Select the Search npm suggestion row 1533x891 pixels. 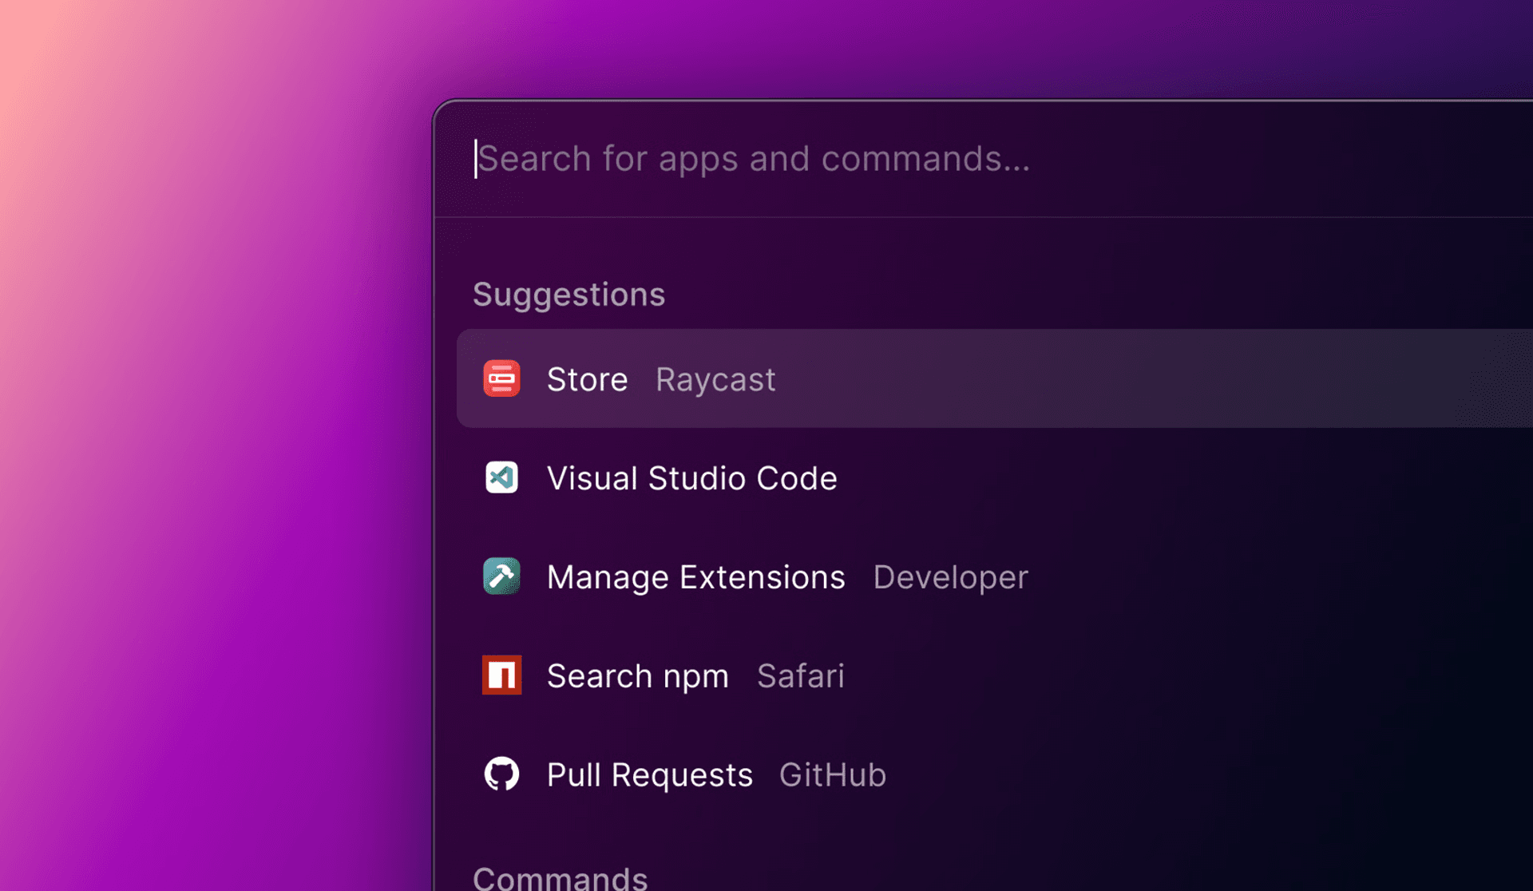(637, 675)
